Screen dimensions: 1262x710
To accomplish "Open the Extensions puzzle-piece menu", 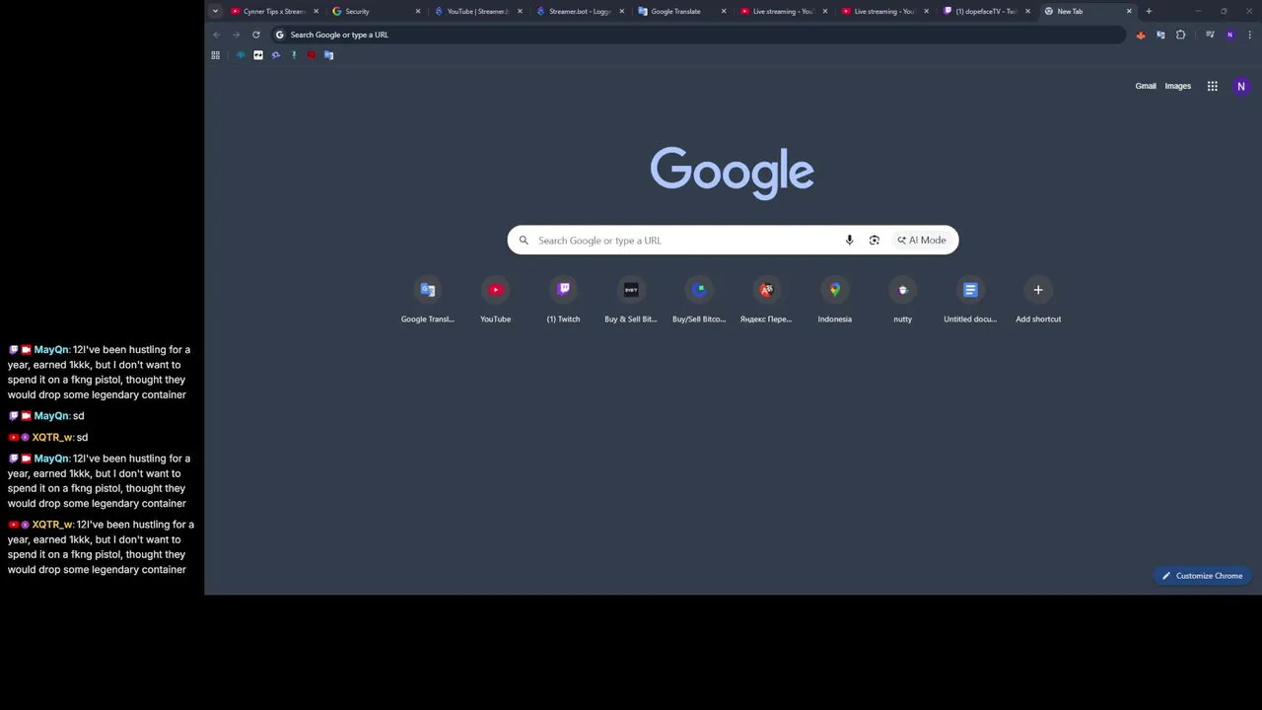I will click(x=1180, y=35).
